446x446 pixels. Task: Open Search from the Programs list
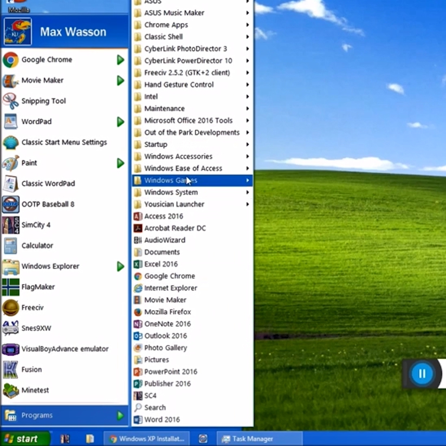tap(192, 408)
